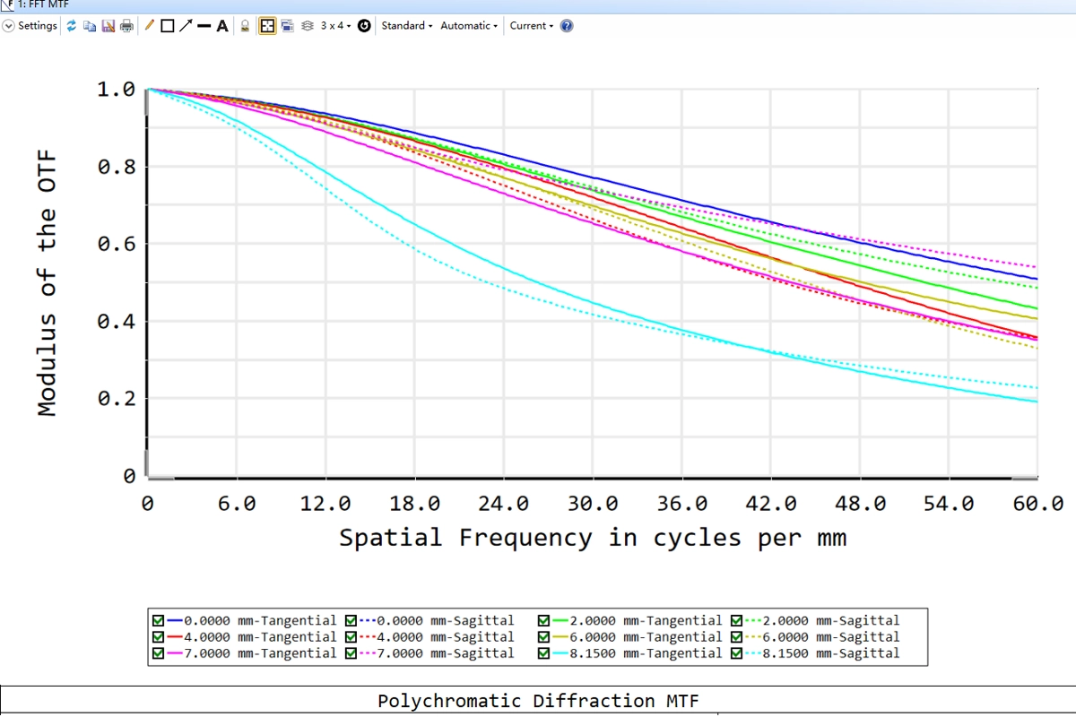
Task: Click the circular reset icon after 3 x 4
Action: pos(364,26)
